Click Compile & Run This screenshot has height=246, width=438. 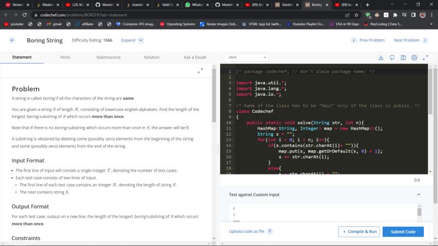(x=359, y=232)
